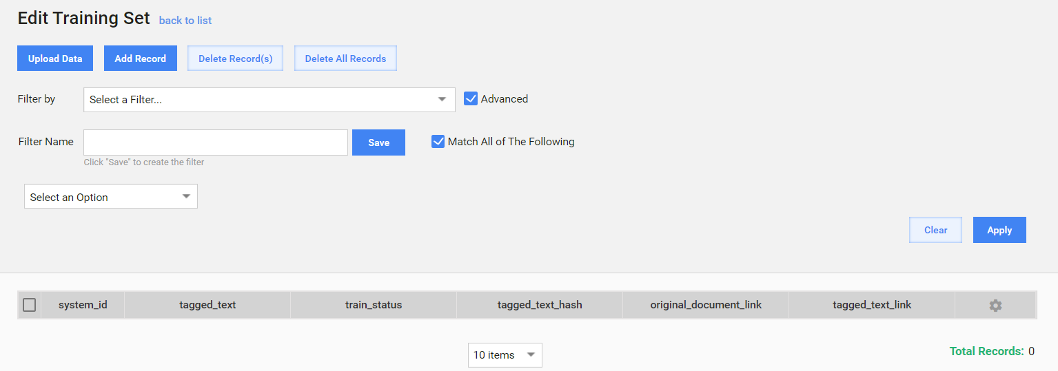Tick the select-all checkbox in table header
Viewport: 1058px width, 371px height.
tap(29, 305)
